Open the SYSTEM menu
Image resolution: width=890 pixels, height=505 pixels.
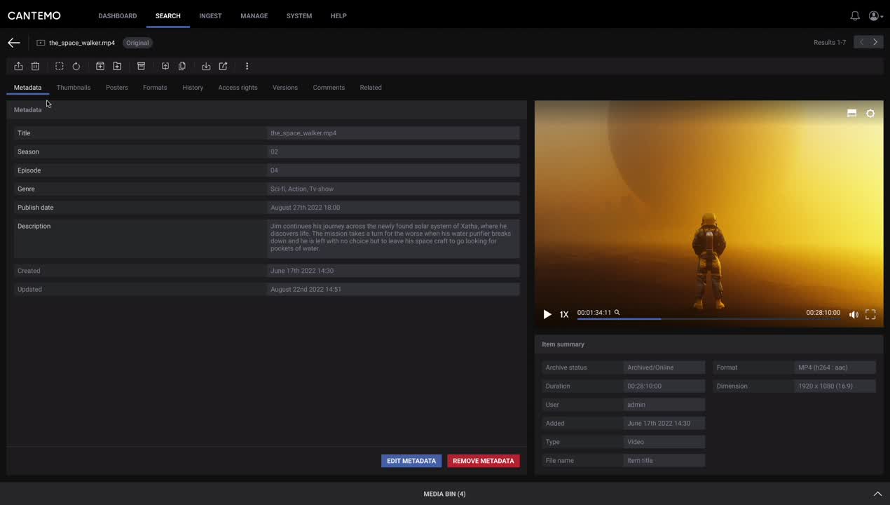click(299, 15)
